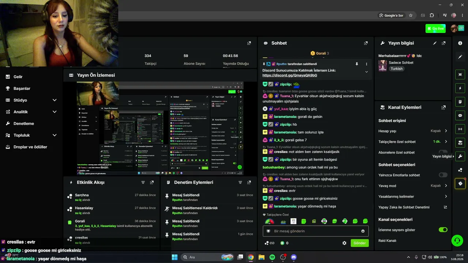Open Chrome extensions puzzle icon

click(x=432, y=15)
